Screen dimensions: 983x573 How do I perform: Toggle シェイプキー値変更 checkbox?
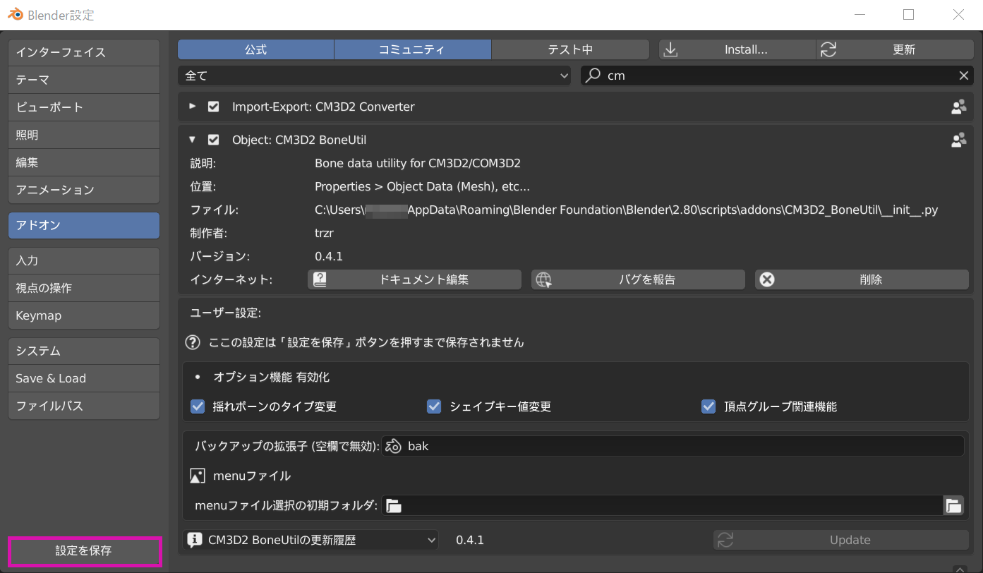pos(434,406)
